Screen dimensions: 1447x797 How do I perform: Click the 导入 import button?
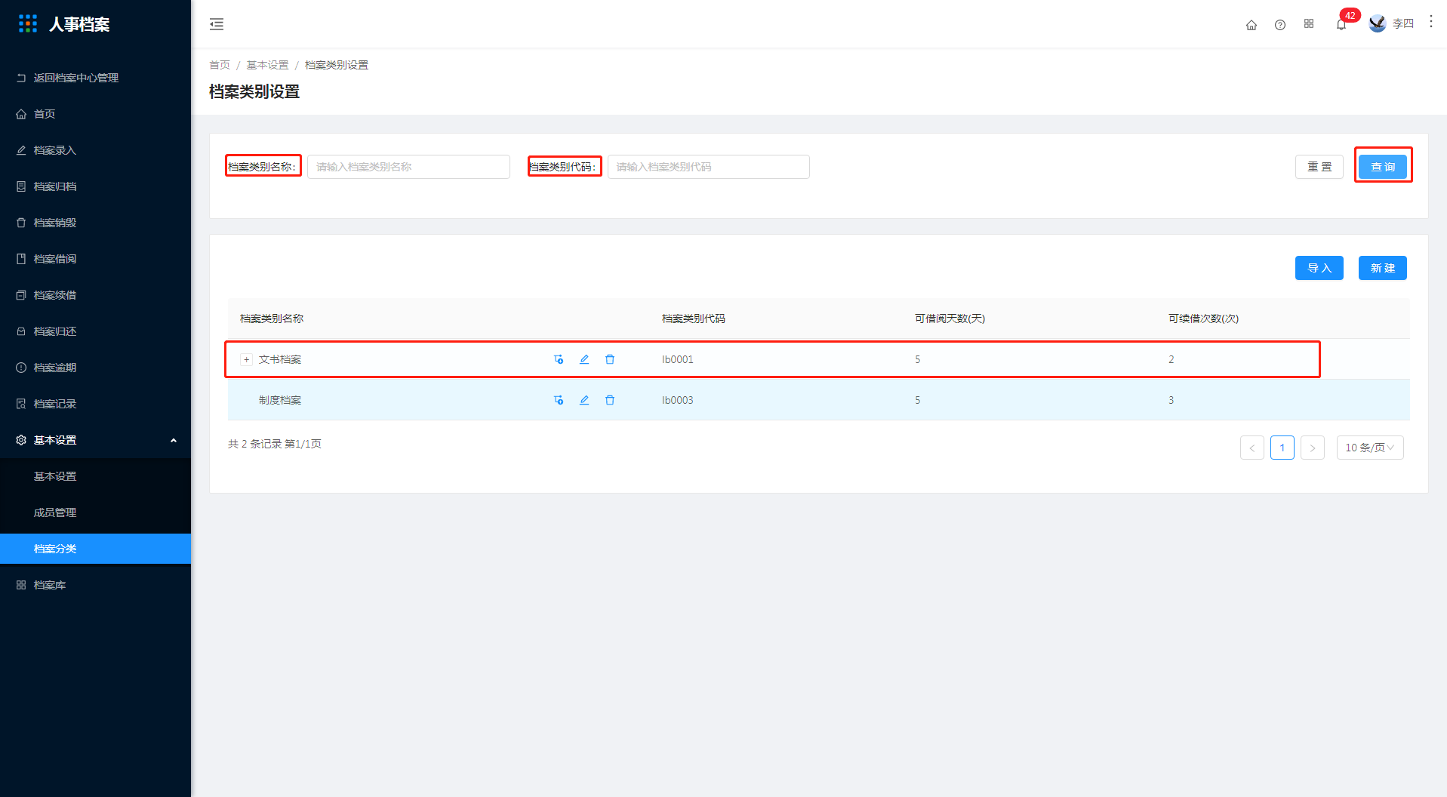click(x=1319, y=268)
